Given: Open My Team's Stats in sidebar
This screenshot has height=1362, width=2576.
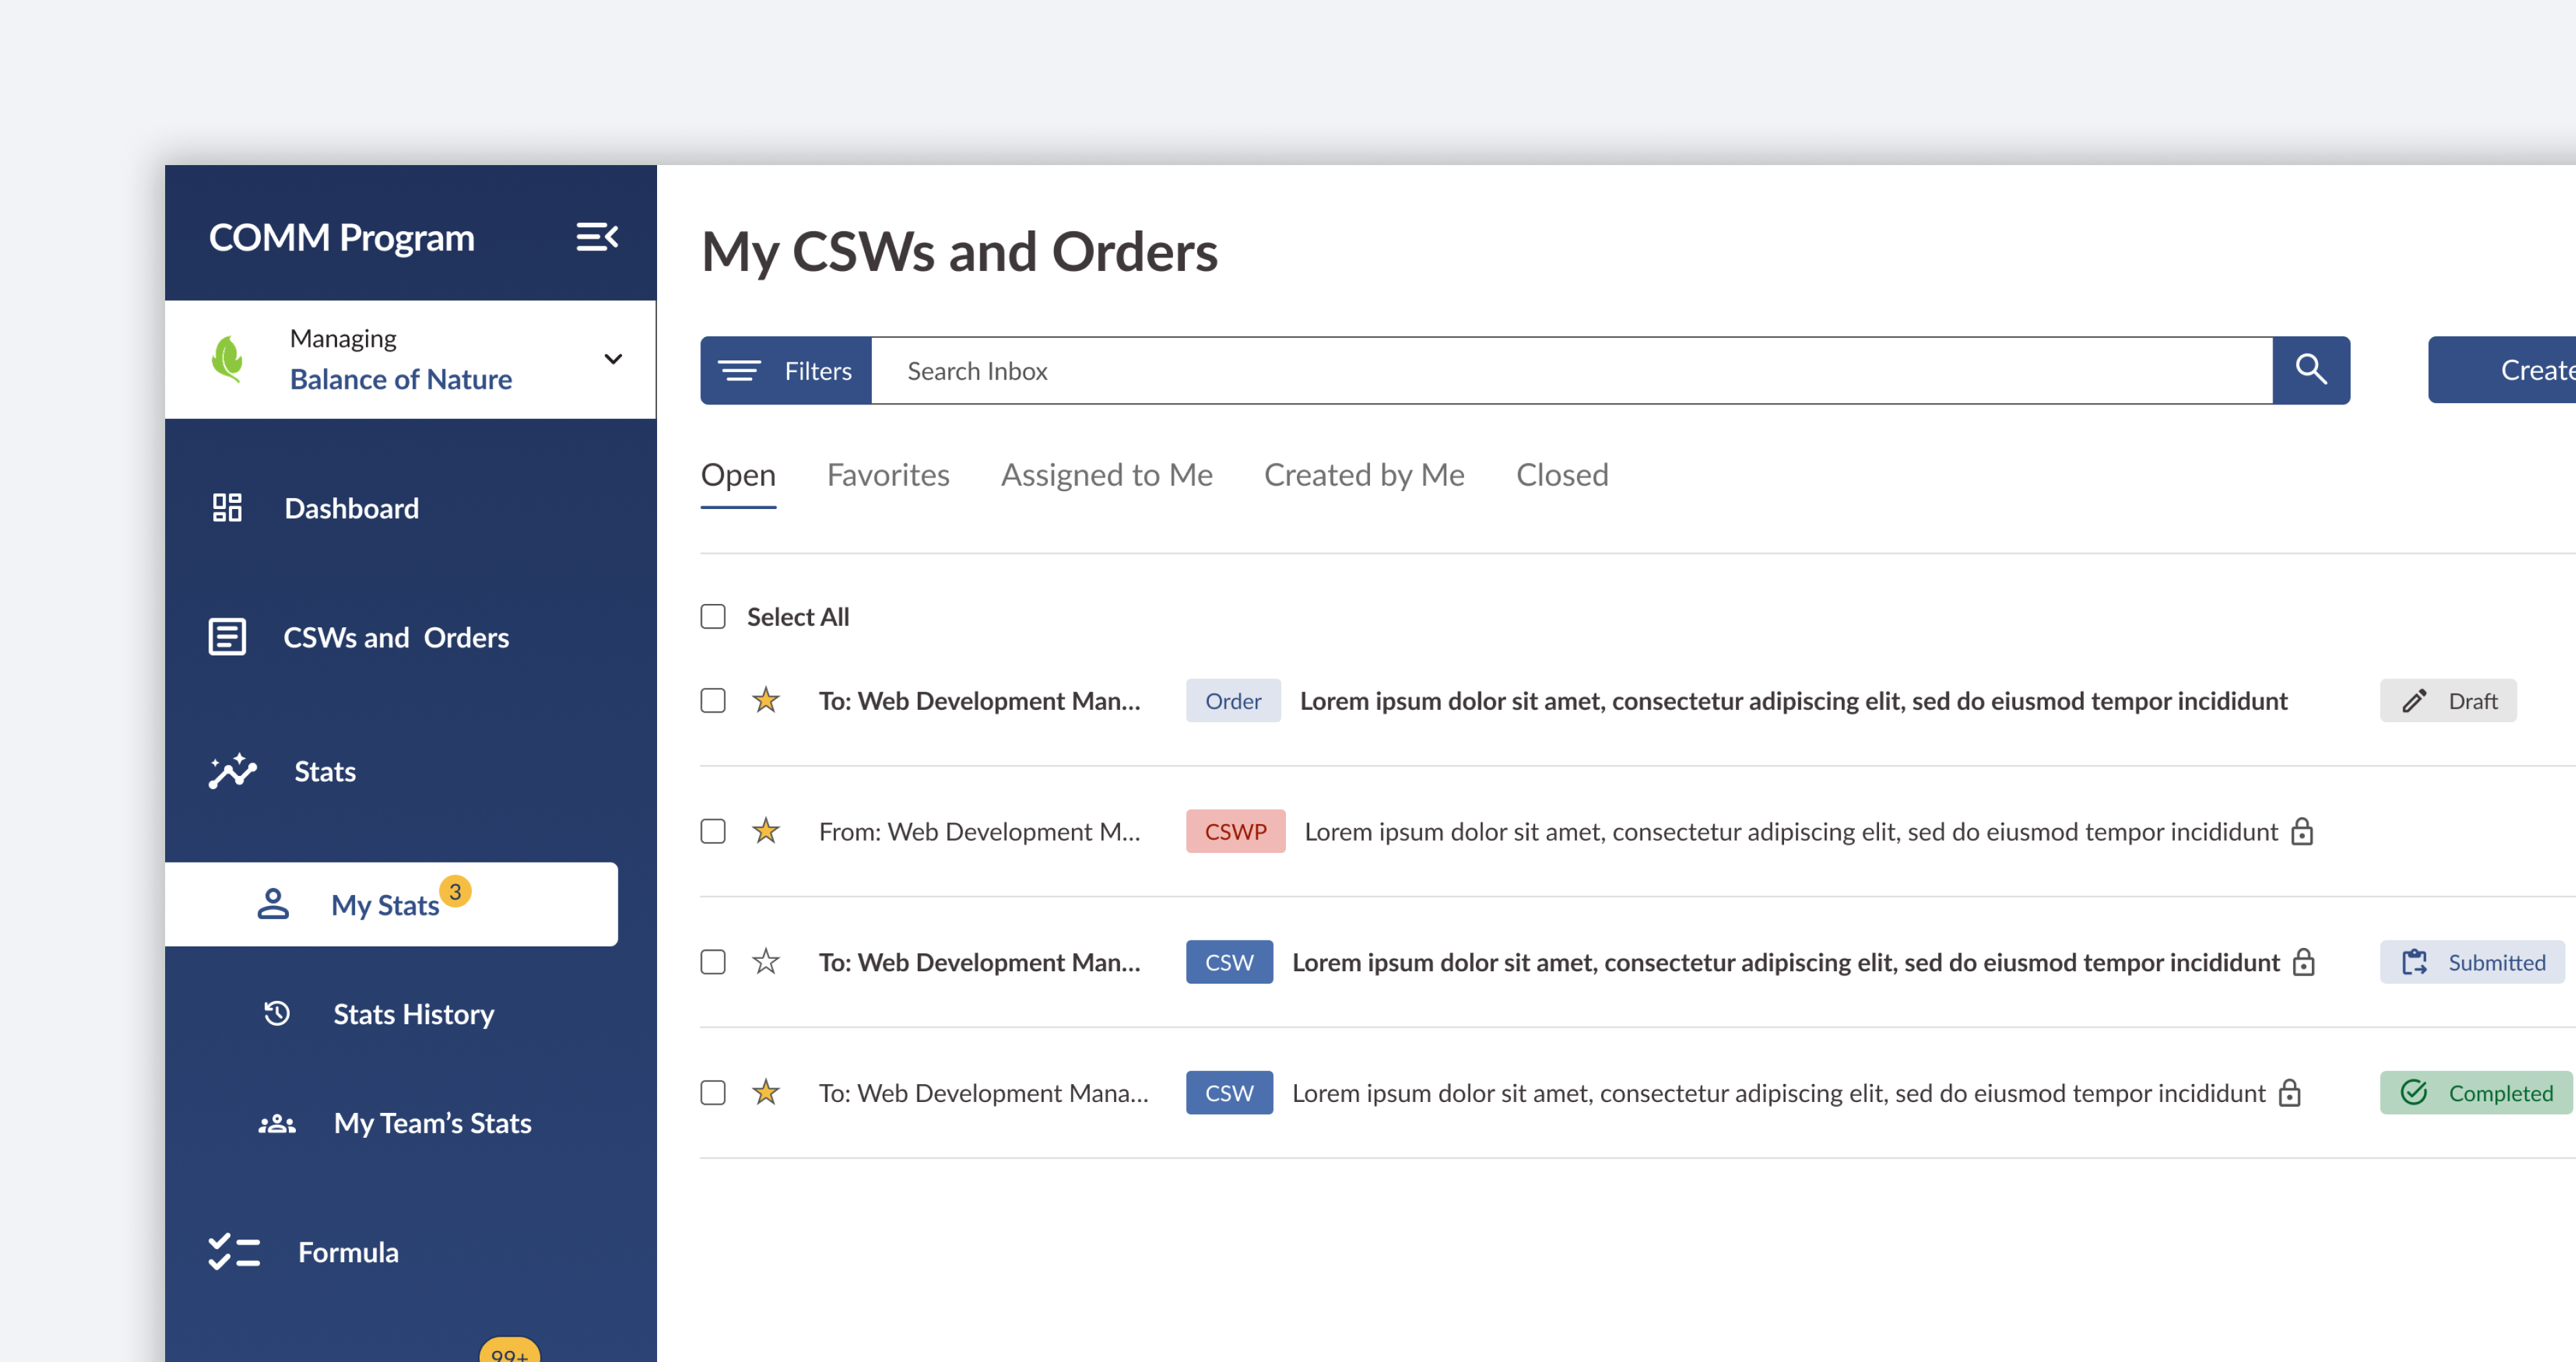Looking at the screenshot, I should 432,1123.
